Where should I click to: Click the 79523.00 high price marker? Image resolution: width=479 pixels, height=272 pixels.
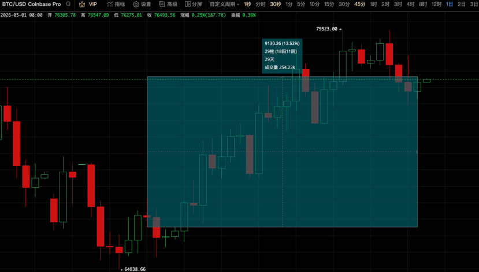327,29
